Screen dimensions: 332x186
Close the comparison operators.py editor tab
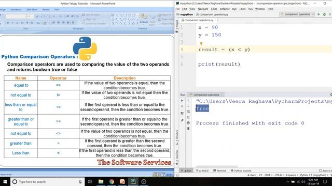(215, 20)
